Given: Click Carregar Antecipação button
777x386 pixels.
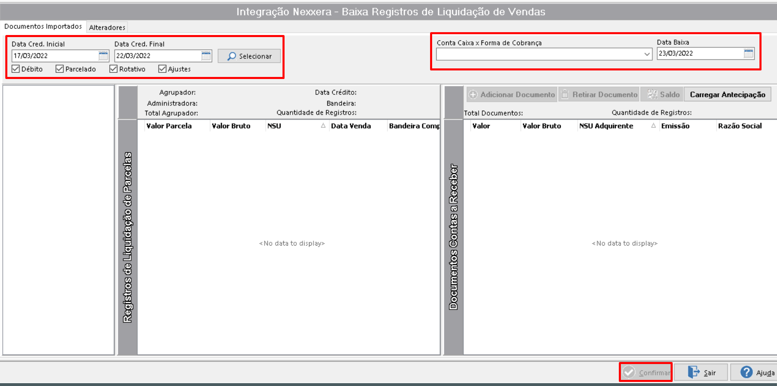Looking at the screenshot, I should click(728, 94).
